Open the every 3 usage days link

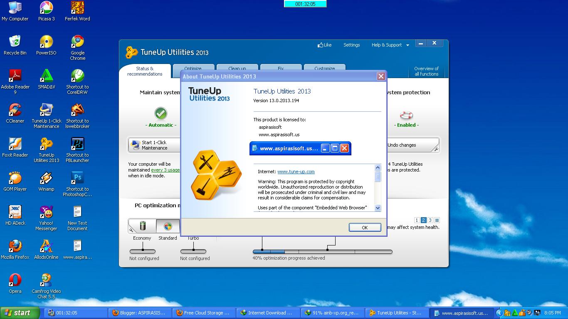[x=165, y=170]
